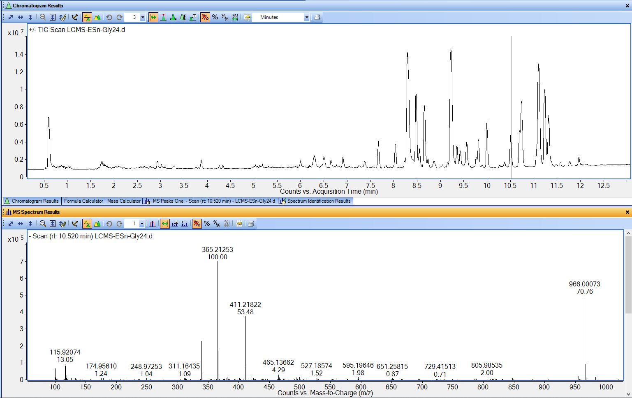The image size is (632, 398).
Task: Click autoscale X and Y in chromatogram toolbar
Action: (x=11, y=17)
